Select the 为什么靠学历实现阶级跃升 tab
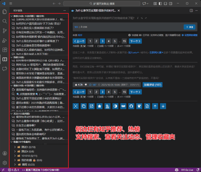This screenshot has width=201, height=172. point(95,10)
